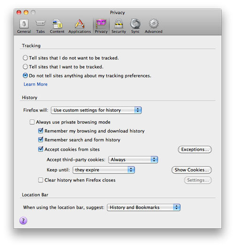The height and width of the screenshot is (247, 235).
Task: Click the purple help question mark button
Action: 23,221
